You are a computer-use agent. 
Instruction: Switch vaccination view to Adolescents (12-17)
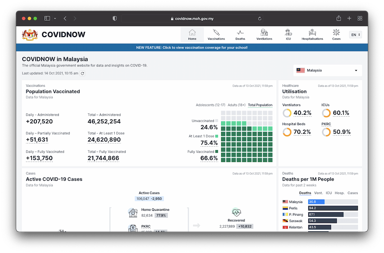tap(210, 105)
